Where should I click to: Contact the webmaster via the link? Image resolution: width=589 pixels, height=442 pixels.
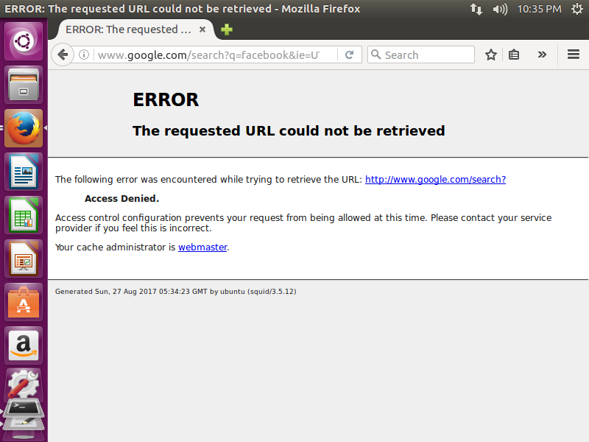202,247
